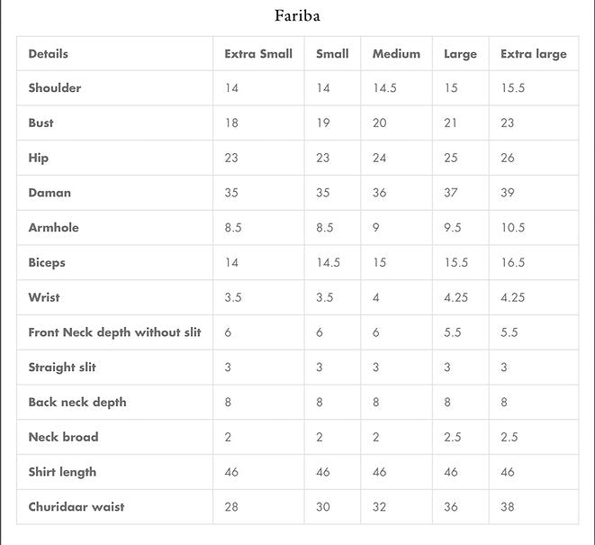
Task: Click the Back neck depth row label
Action: pos(77,403)
